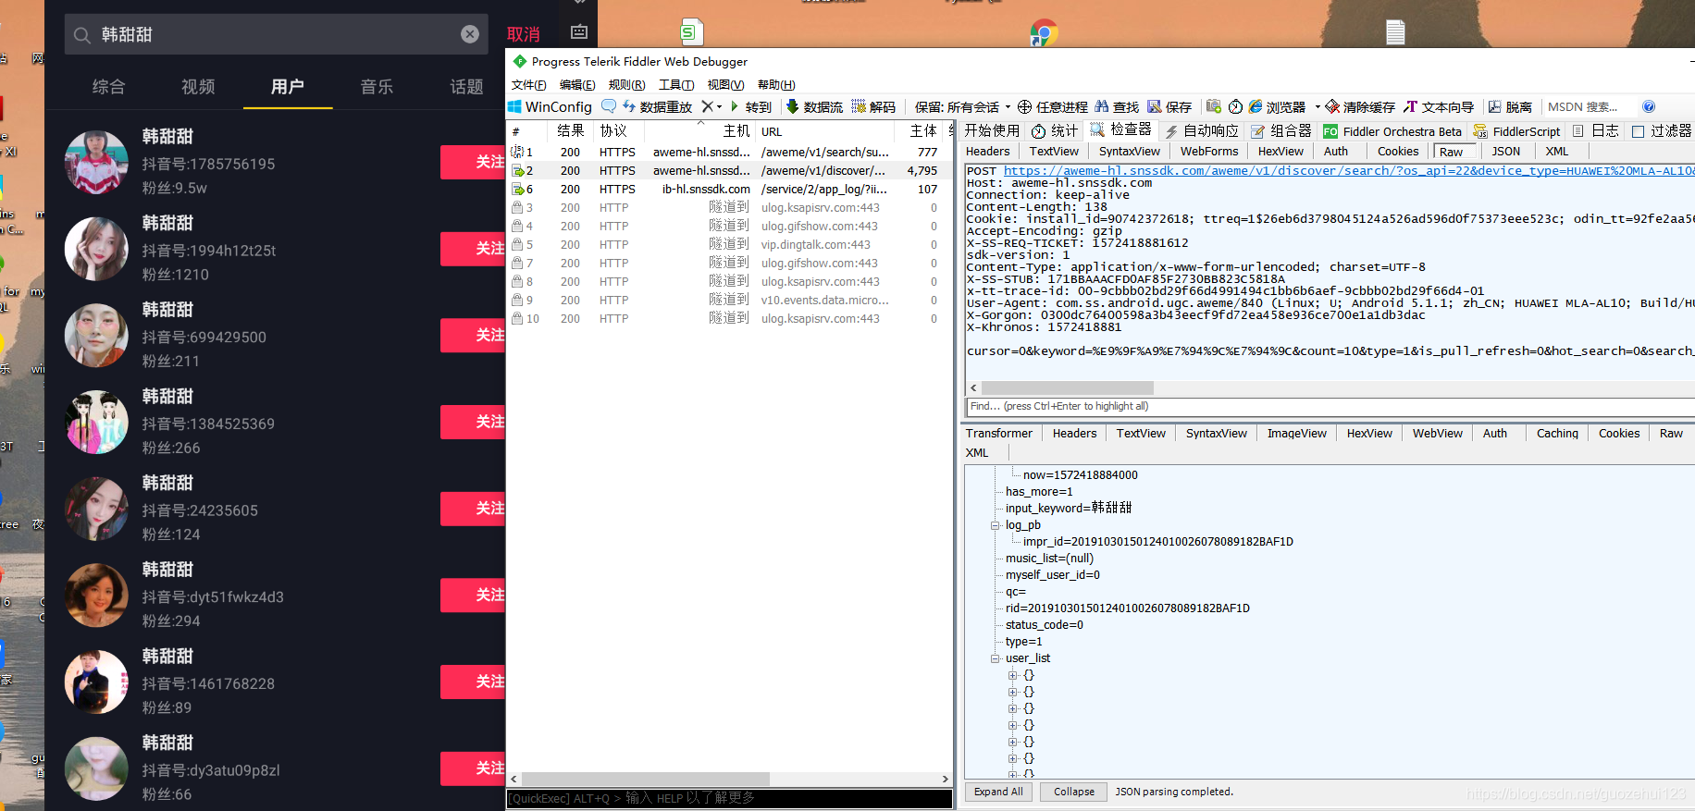Collapse the log_pb tree node
Viewport: 1695px width, 811px height.
click(996, 525)
